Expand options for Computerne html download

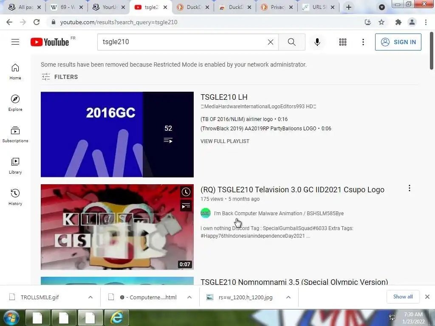(189, 297)
